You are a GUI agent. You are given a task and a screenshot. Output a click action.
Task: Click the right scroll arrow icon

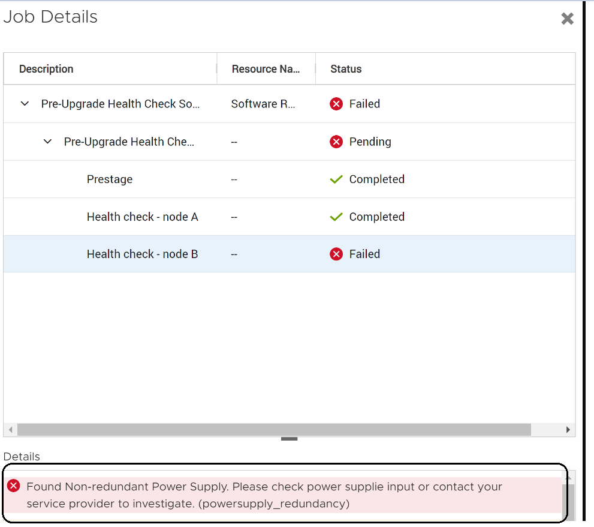click(569, 430)
